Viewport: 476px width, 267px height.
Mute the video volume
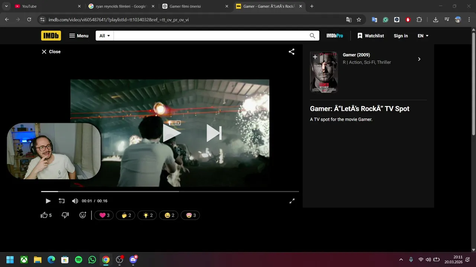point(75,201)
